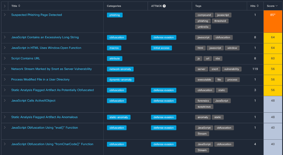Select the network-anomaly category badge
Screen dimensions: 283x155
point(120,69)
